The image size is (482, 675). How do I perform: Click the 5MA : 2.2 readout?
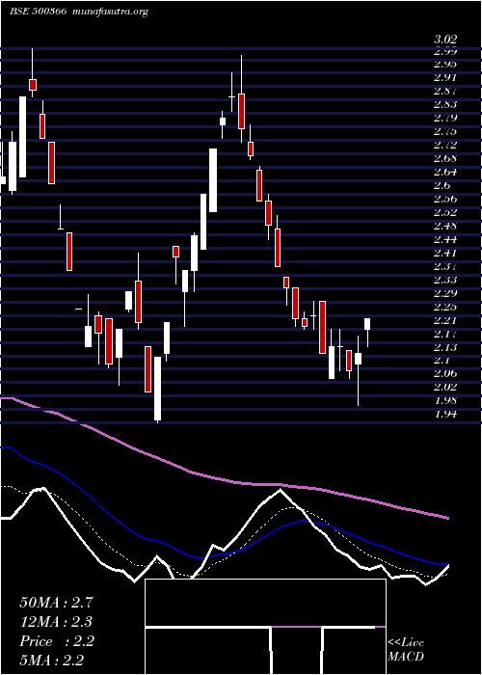tap(51, 660)
